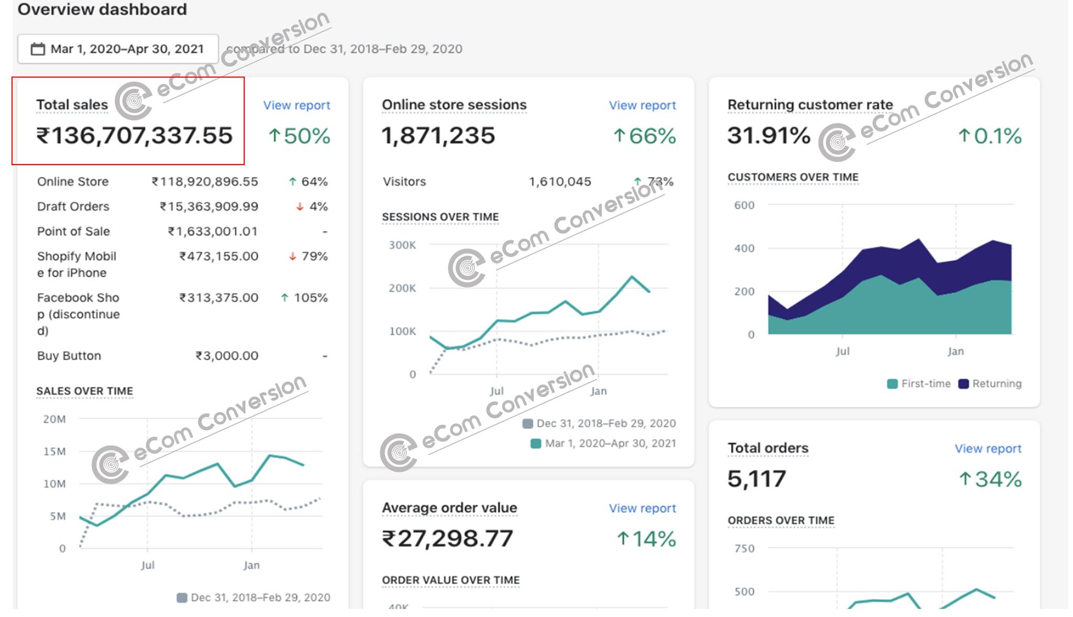This screenshot has width=1073, height=617.
Task: Click the ₹473,155.00 value
Action: (218, 256)
